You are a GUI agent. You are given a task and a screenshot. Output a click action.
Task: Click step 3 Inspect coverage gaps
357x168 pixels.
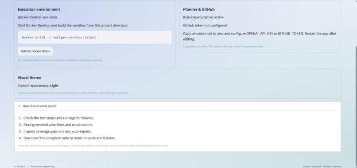pyautogui.click(x=58, y=131)
